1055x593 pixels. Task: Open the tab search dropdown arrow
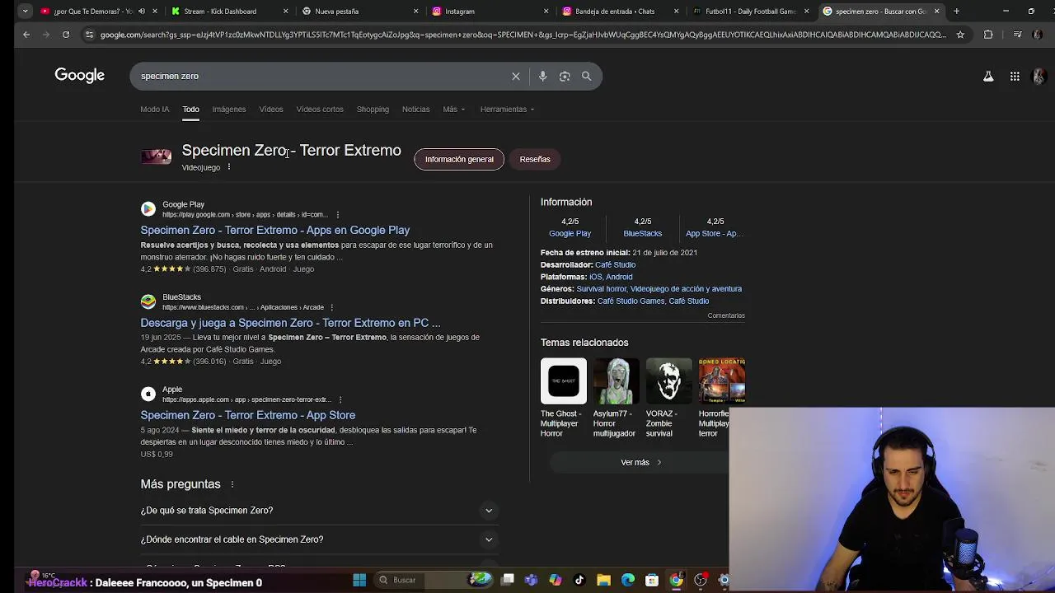click(25, 11)
